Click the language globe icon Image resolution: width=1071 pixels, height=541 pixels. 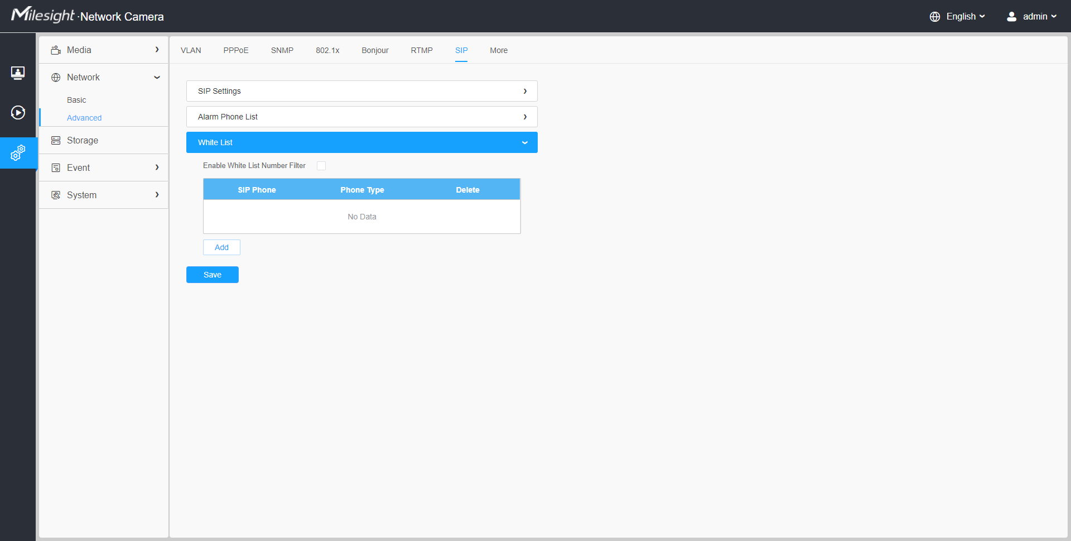[x=935, y=17]
